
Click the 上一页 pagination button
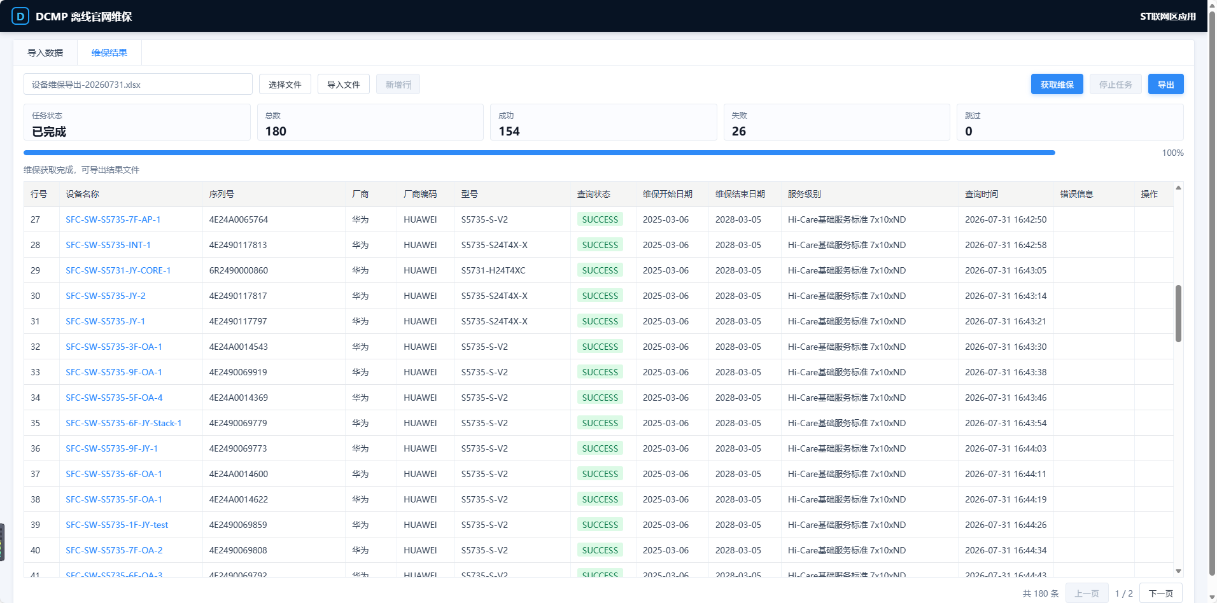[1087, 593]
